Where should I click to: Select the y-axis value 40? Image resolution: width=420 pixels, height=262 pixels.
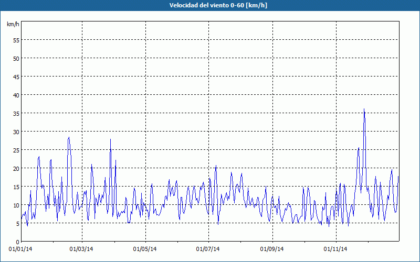coord(16,95)
